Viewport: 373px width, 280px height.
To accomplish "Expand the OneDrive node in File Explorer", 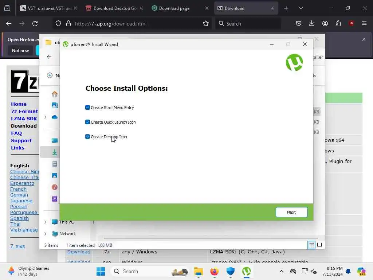I will click(x=45, y=117).
